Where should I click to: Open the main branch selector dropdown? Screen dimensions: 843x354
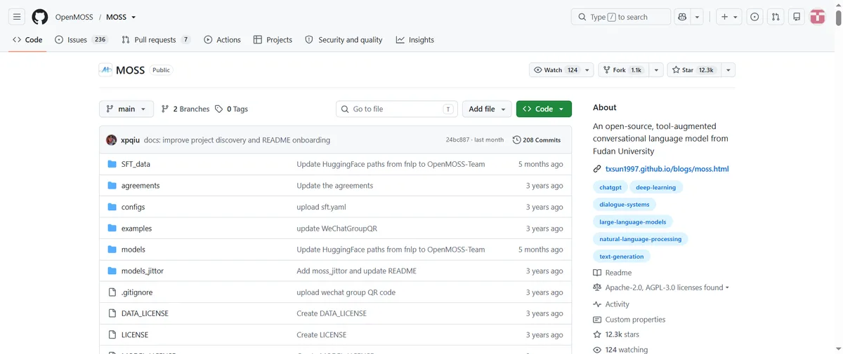click(x=126, y=109)
